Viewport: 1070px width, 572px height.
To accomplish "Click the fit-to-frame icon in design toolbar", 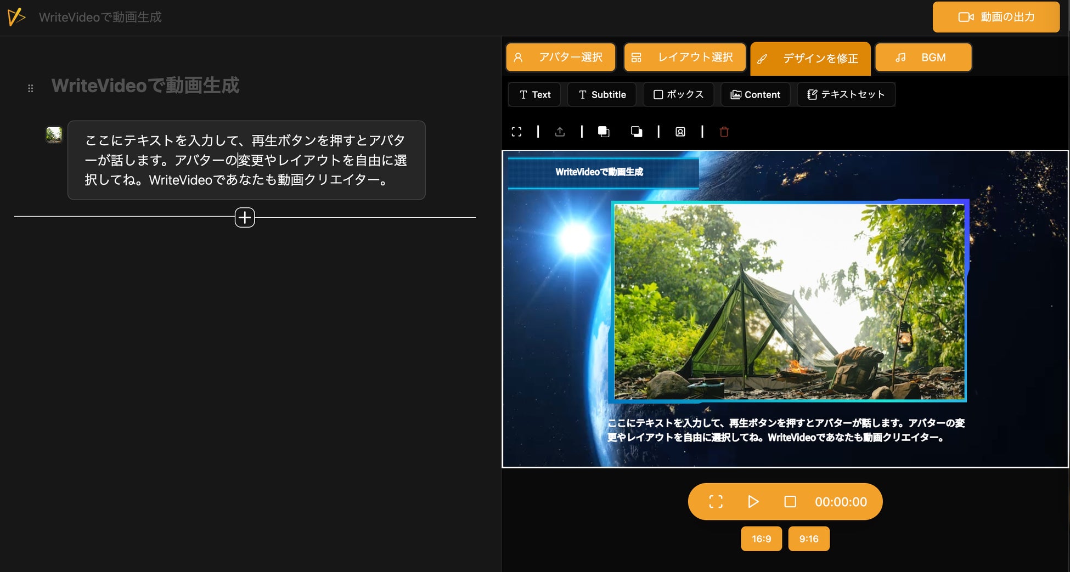I will pos(516,132).
